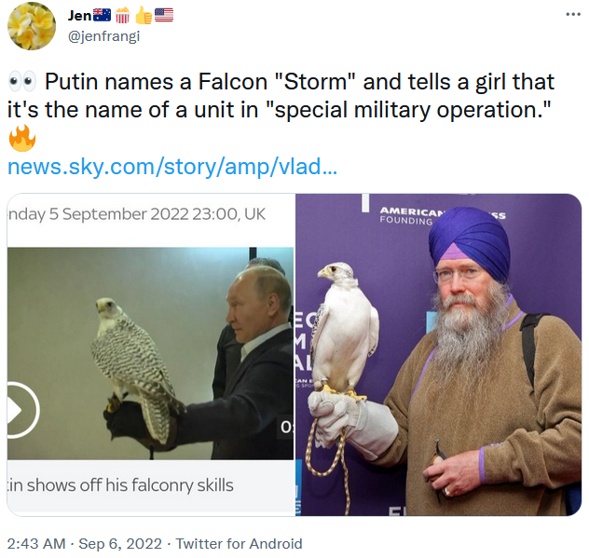The width and height of the screenshot is (589, 558).
Task: Click the Australian flag emoji beside Jen
Action: pyautogui.click(x=102, y=16)
